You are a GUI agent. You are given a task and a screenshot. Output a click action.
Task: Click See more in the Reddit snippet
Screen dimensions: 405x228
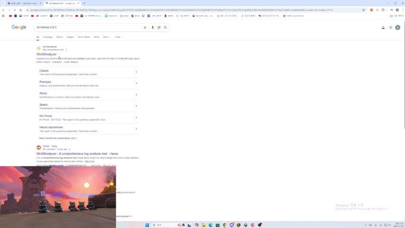click(90, 161)
